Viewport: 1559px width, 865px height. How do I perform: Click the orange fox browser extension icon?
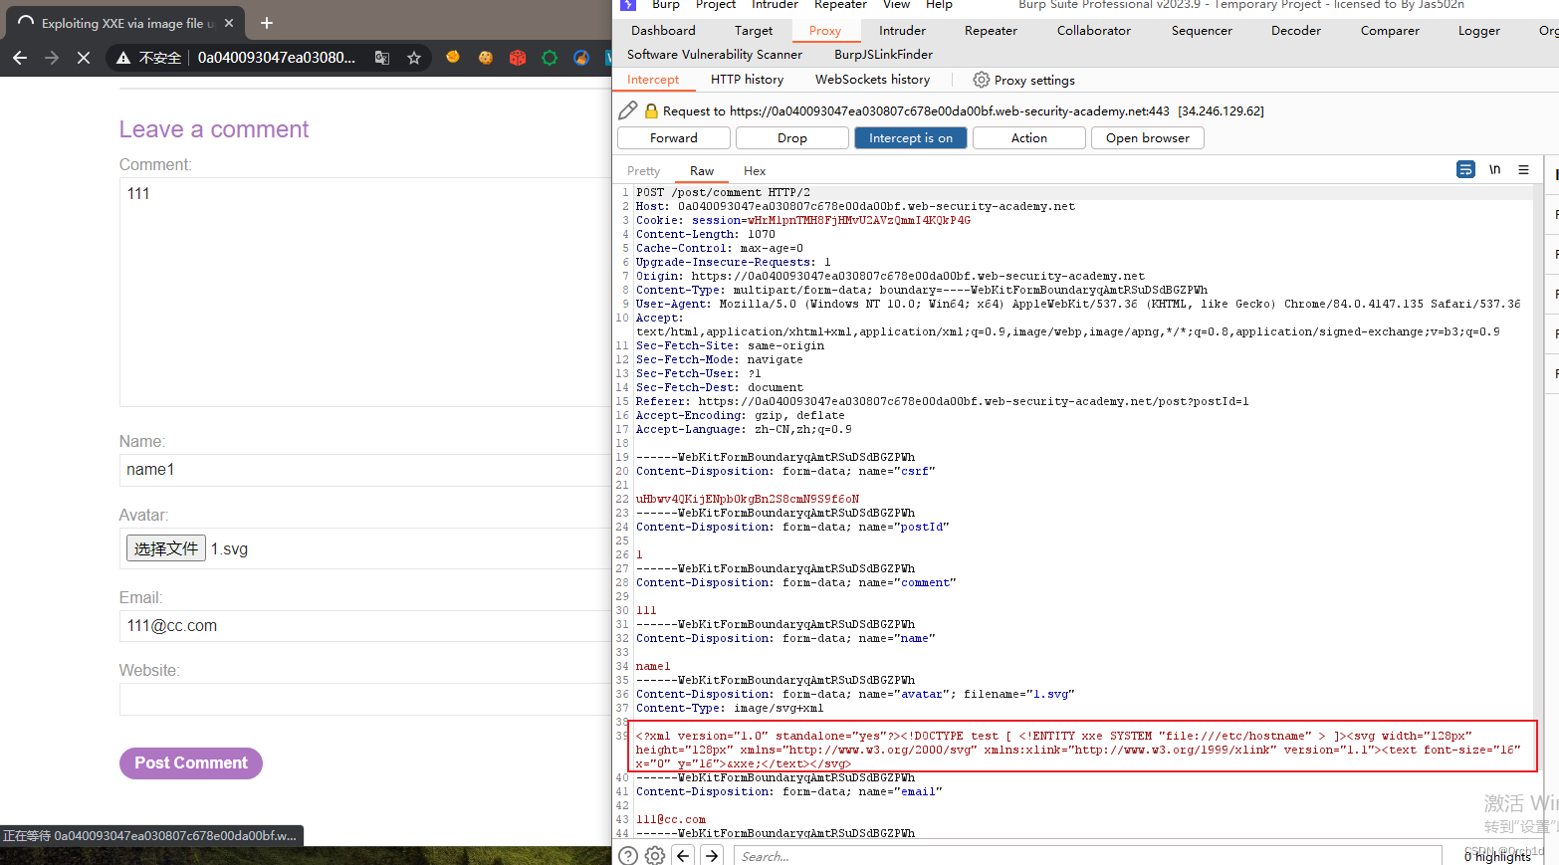pos(453,58)
